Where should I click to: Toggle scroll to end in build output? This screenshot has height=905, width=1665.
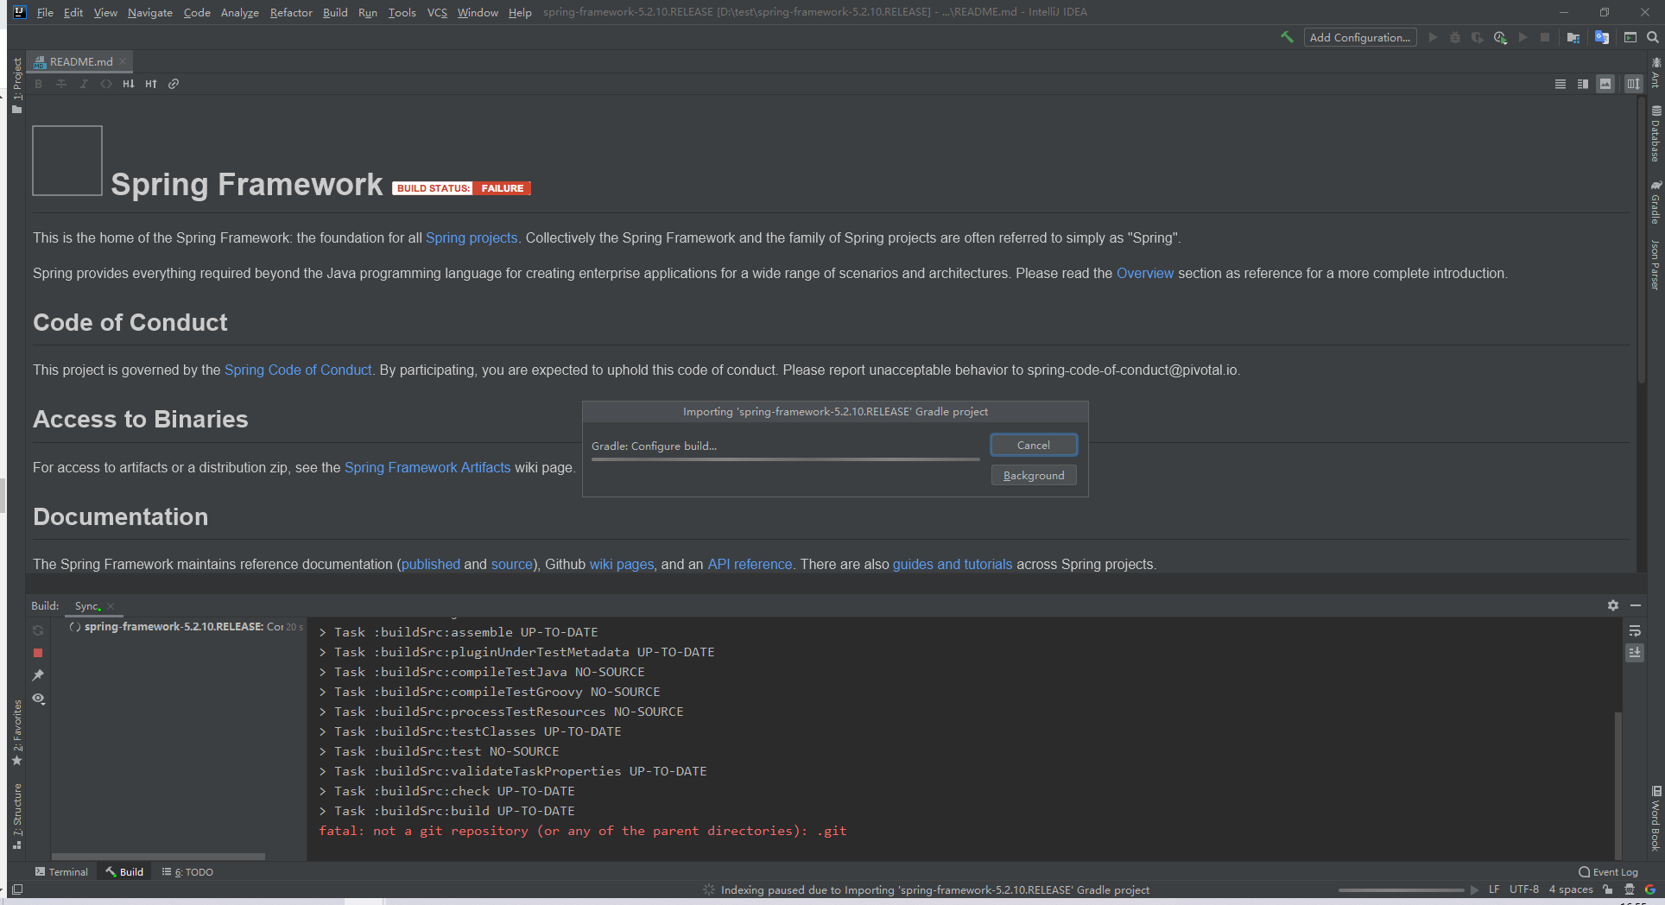(x=1635, y=653)
